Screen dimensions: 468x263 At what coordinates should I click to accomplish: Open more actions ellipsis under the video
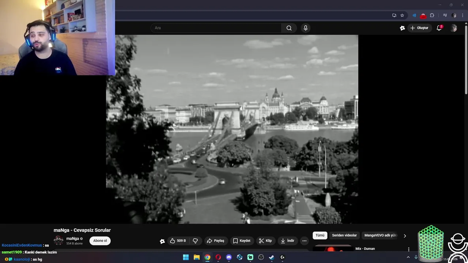point(304,241)
